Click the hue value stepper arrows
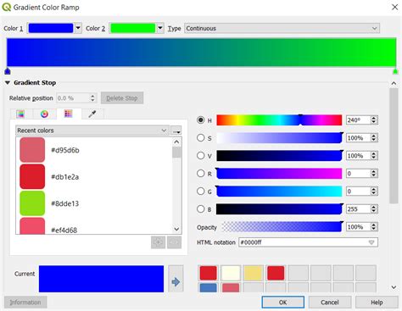The height and width of the screenshot is (311, 402). pyautogui.click(x=374, y=120)
